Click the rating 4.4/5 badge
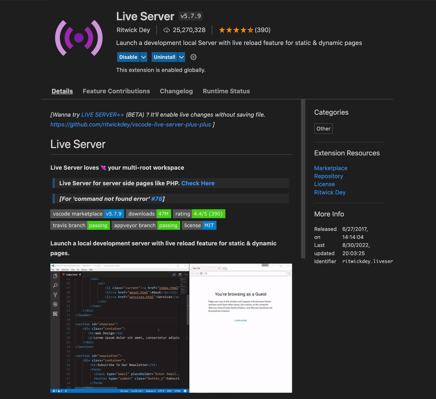The height and width of the screenshot is (399, 436). tap(199, 214)
